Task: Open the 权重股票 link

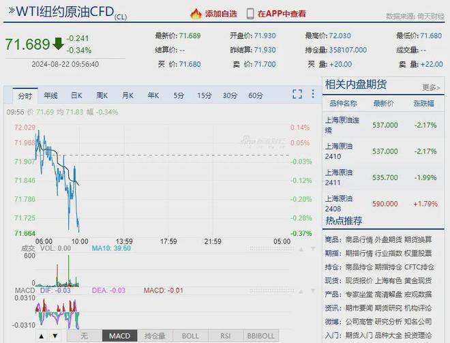Action: [418, 254]
